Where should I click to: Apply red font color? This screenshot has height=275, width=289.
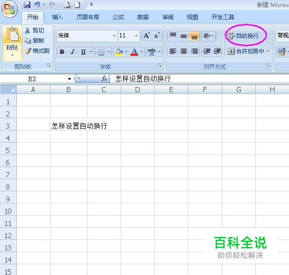[134, 52]
